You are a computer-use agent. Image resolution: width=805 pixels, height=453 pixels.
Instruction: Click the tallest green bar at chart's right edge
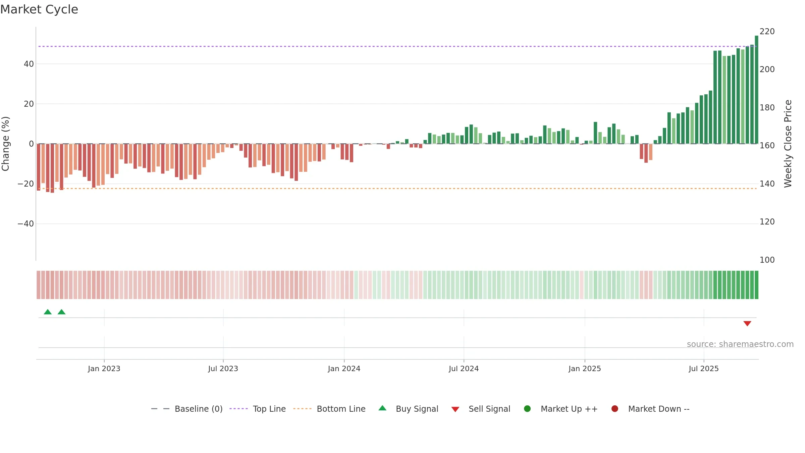[x=756, y=90]
